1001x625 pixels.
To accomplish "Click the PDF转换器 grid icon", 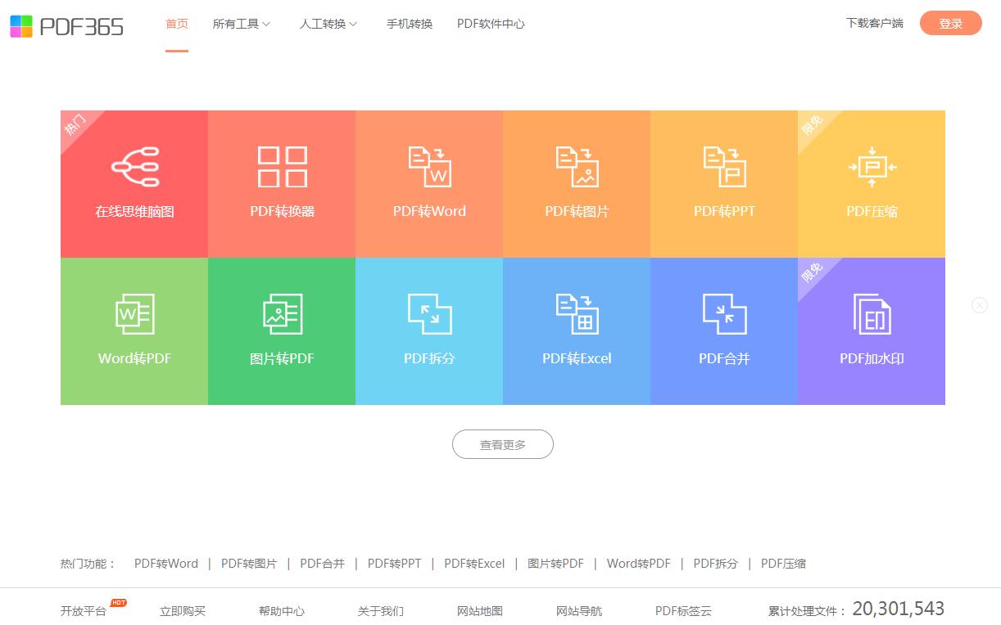I will click(282, 167).
